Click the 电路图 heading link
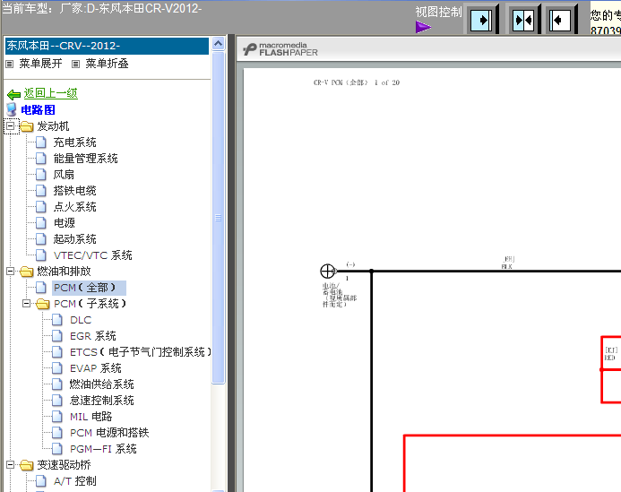Screen dimensions: 621x492 point(38,109)
